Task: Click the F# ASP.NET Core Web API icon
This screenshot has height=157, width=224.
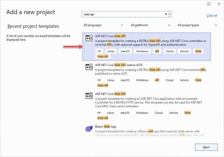Action: (x=89, y=95)
